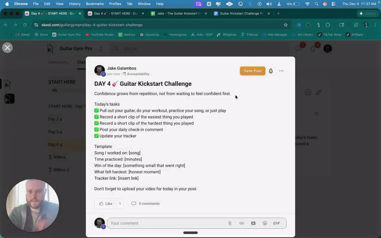This screenshot has height=238, width=381.
Task: Open the emoji picker in the comment bar
Action: [x=265, y=223]
